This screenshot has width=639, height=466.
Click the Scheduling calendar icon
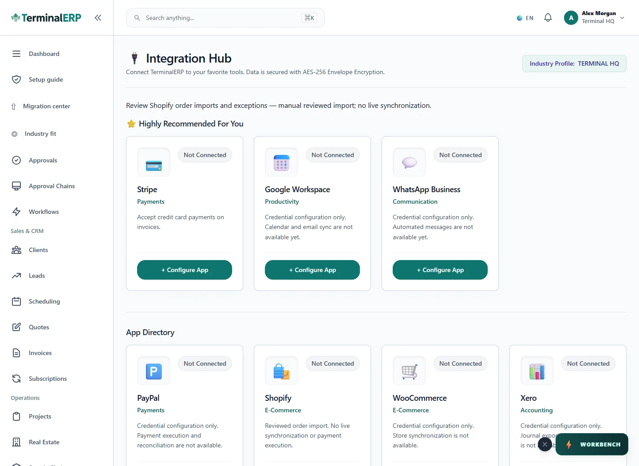point(16,301)
